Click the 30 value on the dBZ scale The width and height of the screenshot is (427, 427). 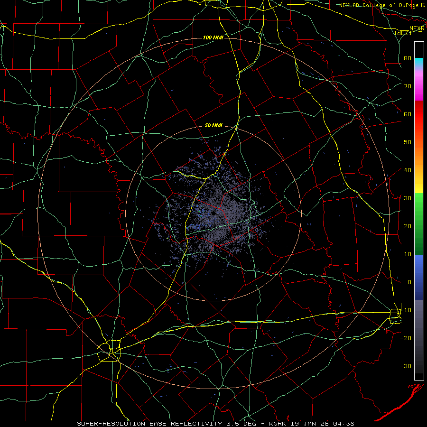(408, 198)
